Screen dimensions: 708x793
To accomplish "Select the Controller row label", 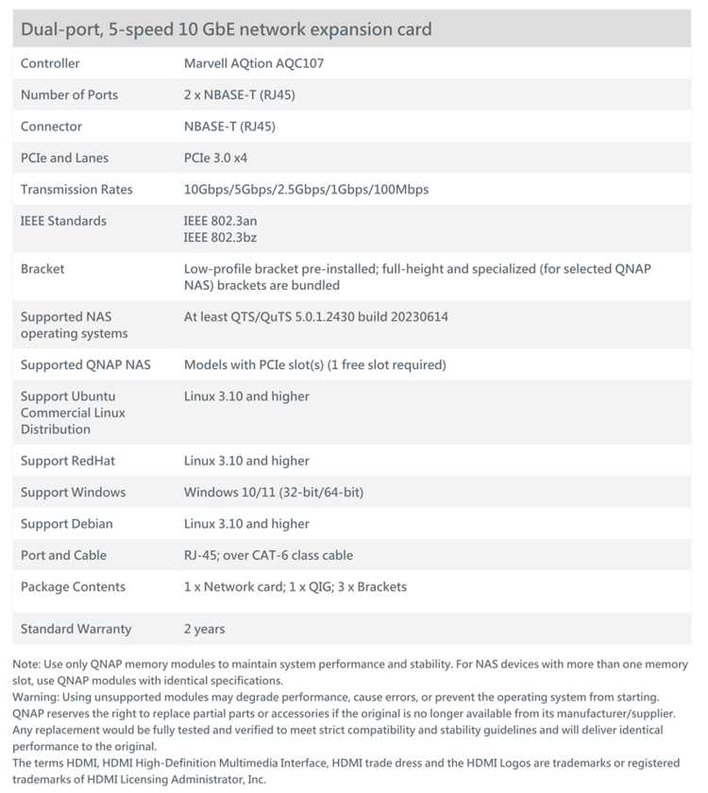I will pos(50,63).
